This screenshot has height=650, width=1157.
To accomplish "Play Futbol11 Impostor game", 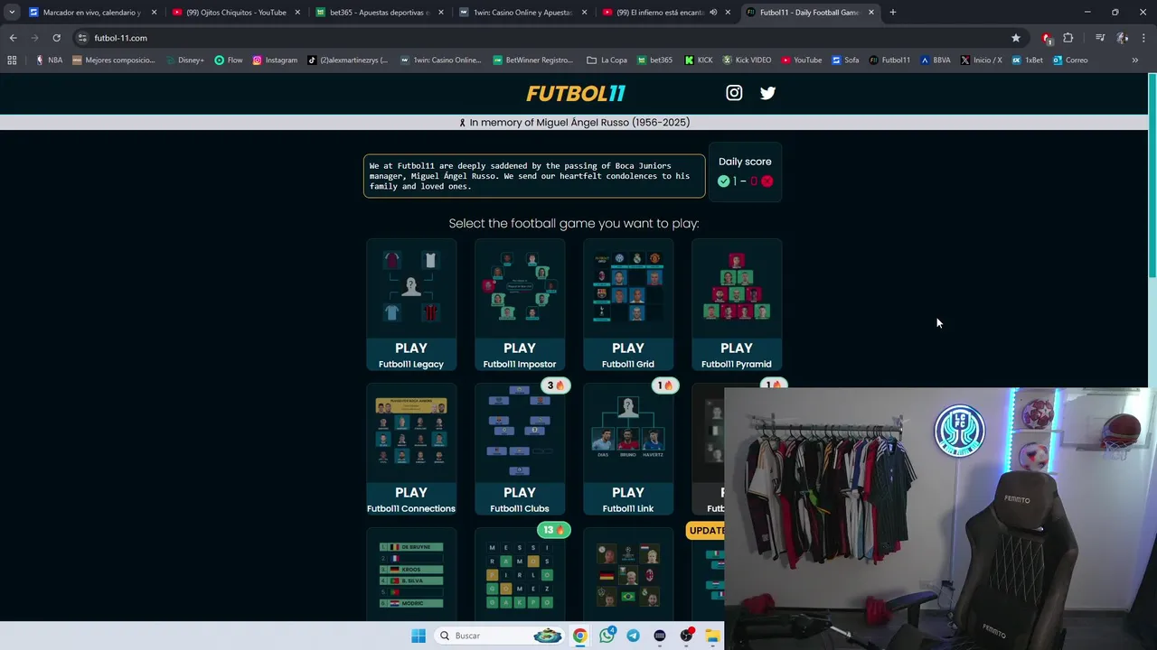I will [520, 305].
